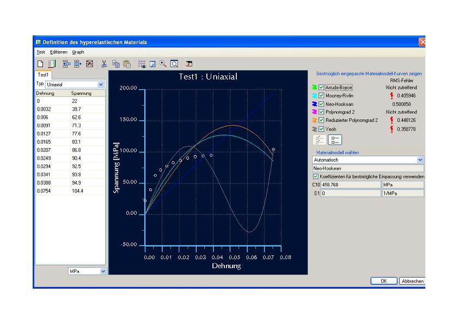Click the Polynomgrad 2 magenta color swatch
Viewport: 458px width, 324px height.
coord(314,112)
